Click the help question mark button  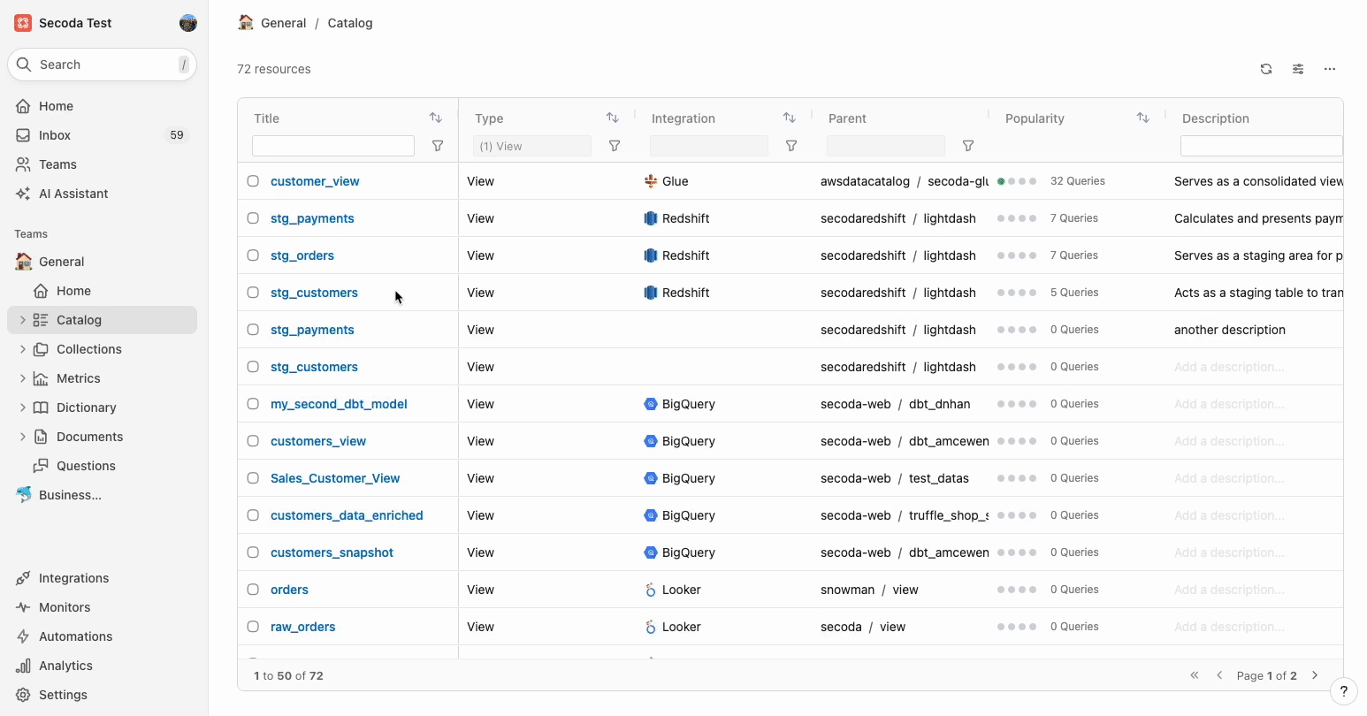pyautogui.click(x=1343, y=691)
